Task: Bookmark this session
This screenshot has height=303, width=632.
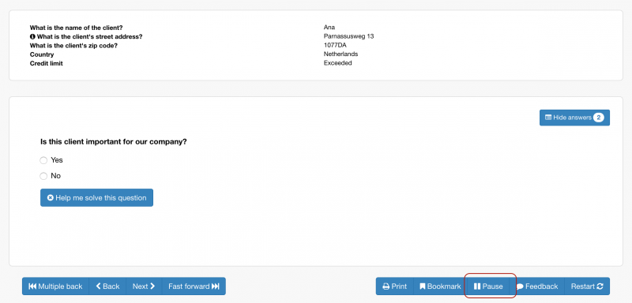Action: click(440, 286)
